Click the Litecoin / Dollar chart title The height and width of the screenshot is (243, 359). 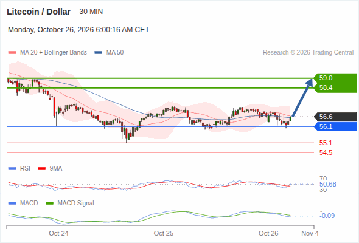pyautogui.click(x=39, y=12)
